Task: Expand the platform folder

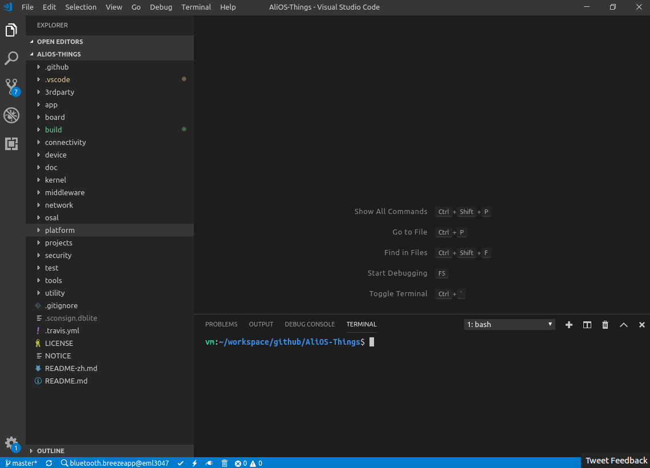Action: [109, 230]
